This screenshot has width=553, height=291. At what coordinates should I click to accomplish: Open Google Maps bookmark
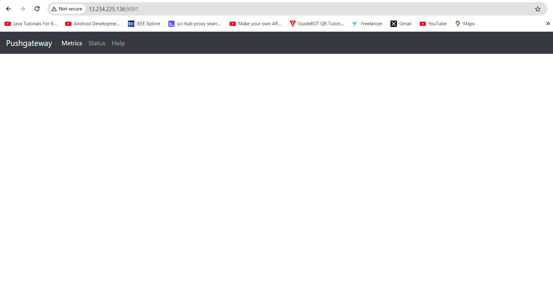pos(465,23)
